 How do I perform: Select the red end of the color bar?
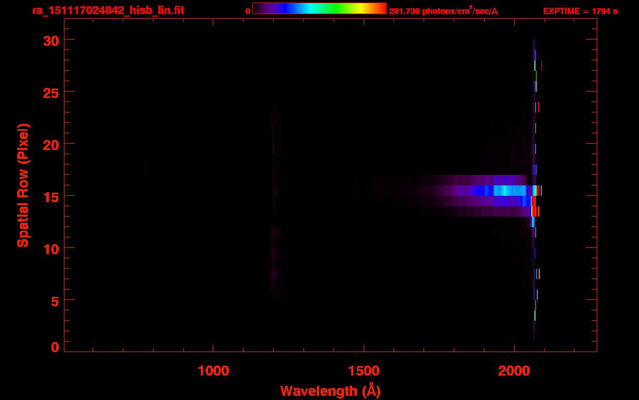(380, 8)
